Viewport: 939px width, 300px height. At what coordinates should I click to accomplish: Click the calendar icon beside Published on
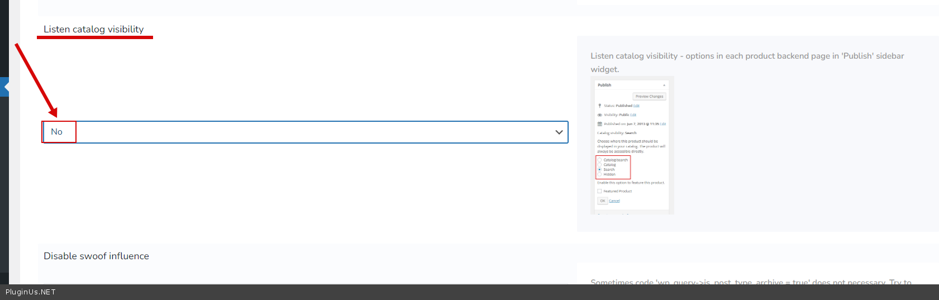click(600, 124)
